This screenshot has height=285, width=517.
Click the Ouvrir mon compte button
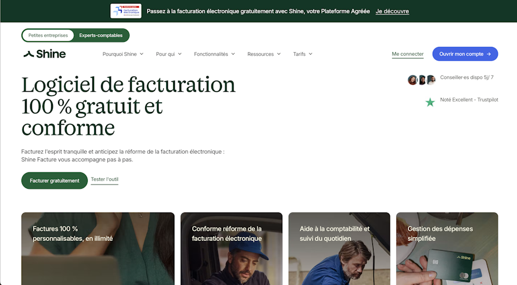[465, 54]
